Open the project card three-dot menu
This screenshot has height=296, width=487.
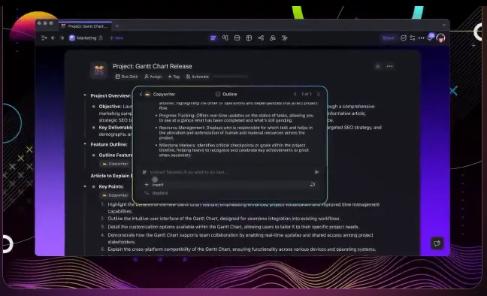tap(389, 66)
